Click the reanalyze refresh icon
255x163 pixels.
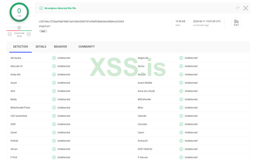pos(238,8)
